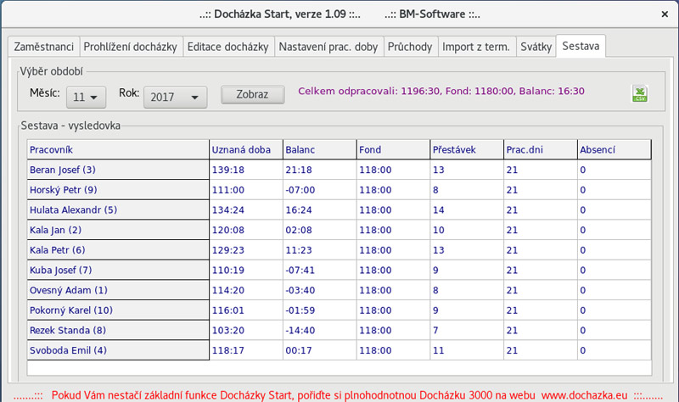Export the report using the CSV icon

639,94
